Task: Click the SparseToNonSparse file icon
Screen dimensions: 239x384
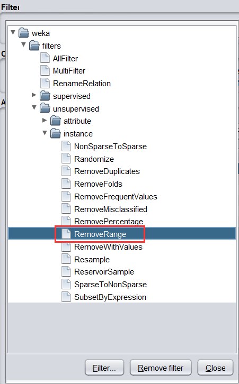Action: [x=66, y=285]
